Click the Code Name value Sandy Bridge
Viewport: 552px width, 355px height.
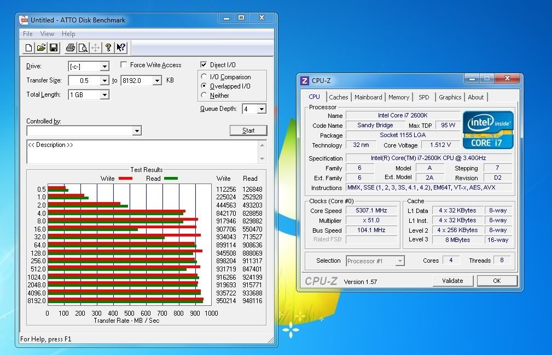click(x=375, y=125)
